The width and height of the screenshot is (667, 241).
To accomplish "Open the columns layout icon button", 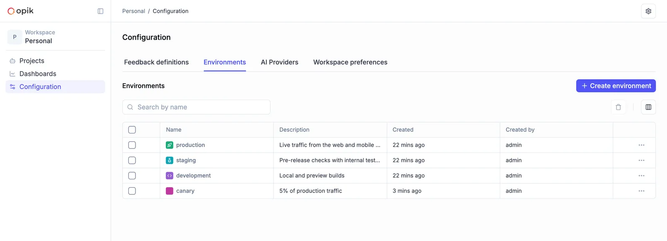I will click(x=648, y=107).
